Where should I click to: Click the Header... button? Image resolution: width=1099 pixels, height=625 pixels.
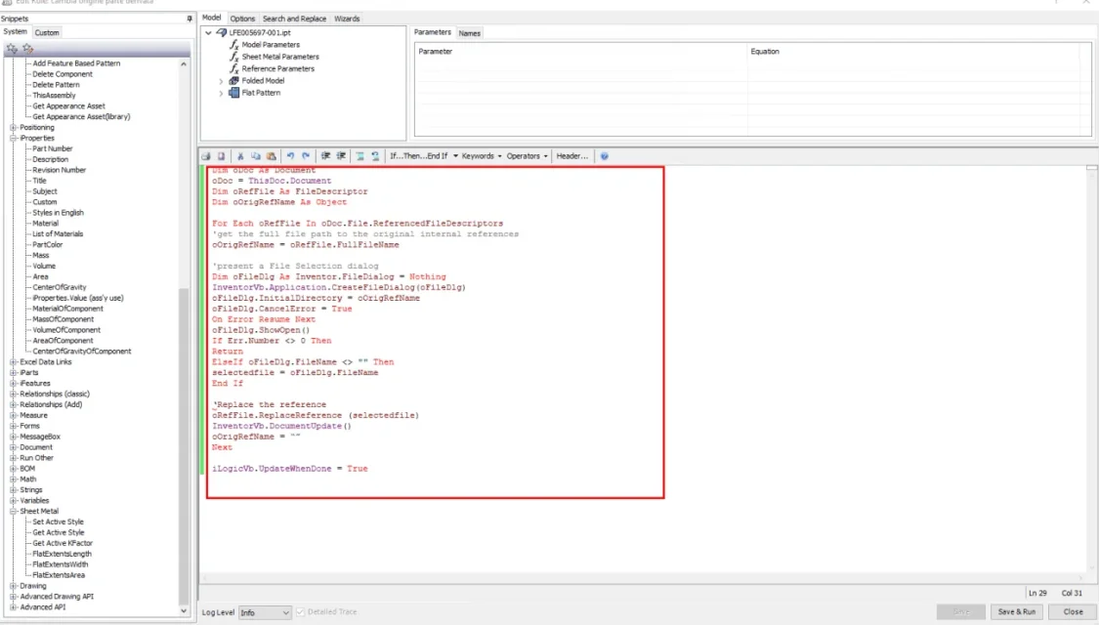[x=571, y=156]
